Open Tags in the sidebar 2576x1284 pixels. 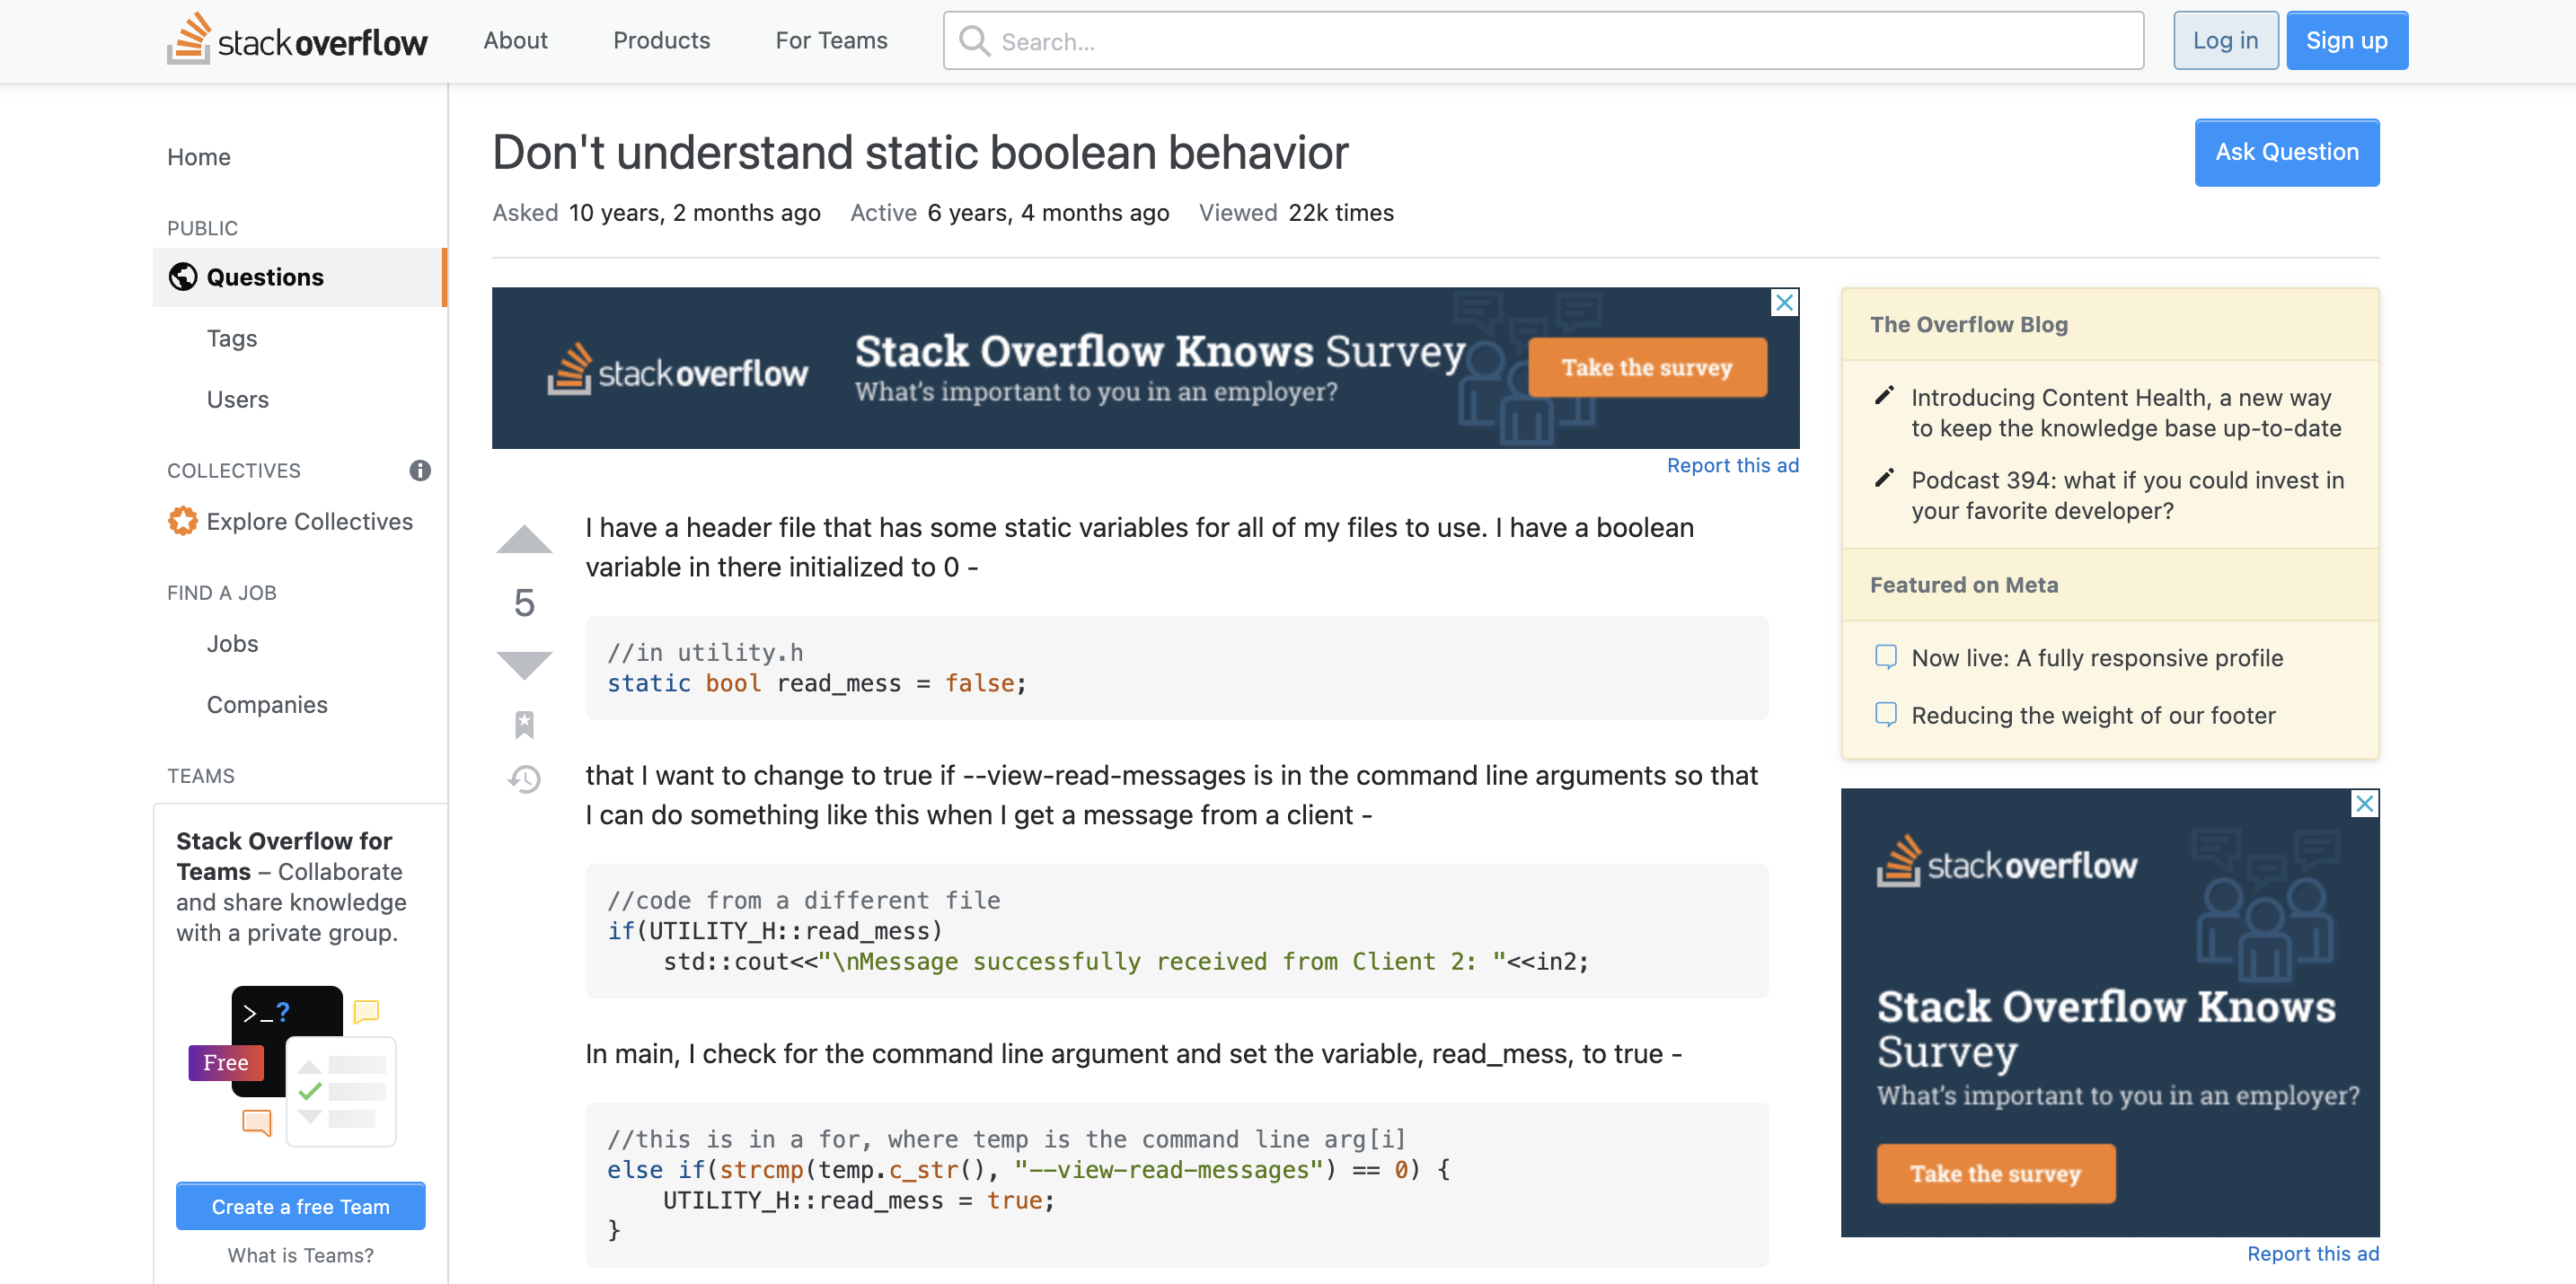[x=232, y=338]
